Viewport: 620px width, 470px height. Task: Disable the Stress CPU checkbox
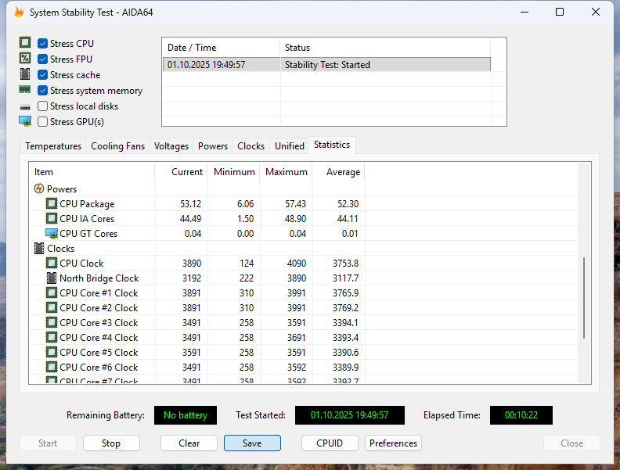43,44
